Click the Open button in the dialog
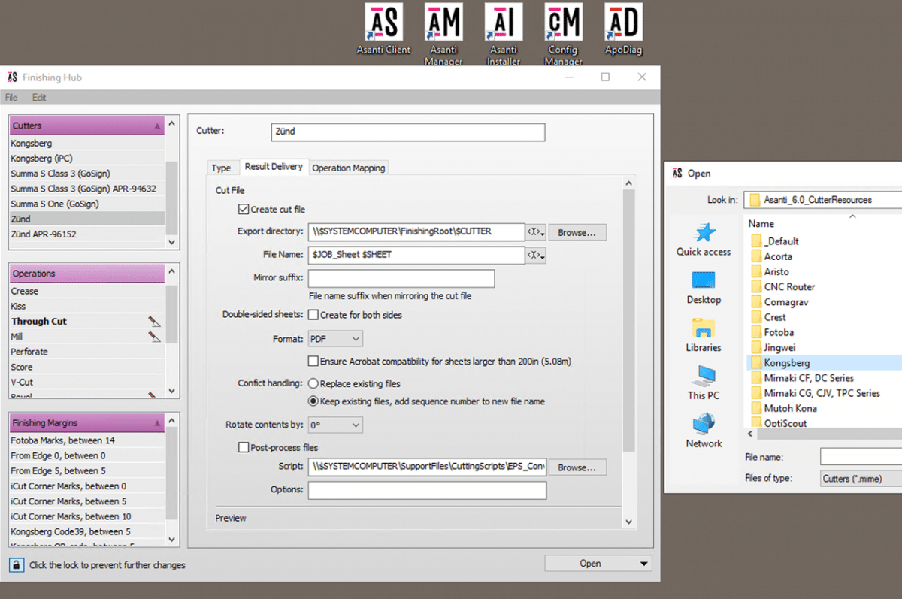Image resolution: width=902 pixels, height=599 pixels. point(591,563)
